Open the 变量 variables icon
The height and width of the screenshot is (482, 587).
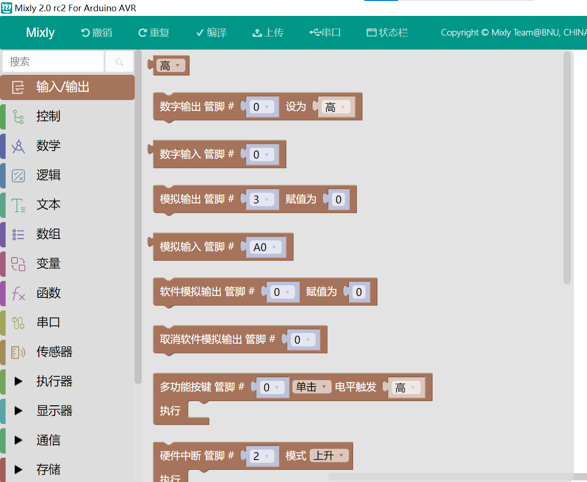18,264
